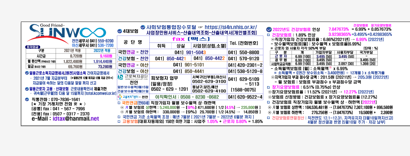
Task: Click check icon beside 2022년도 건강보험료 인상
Action: coord(269,29)
